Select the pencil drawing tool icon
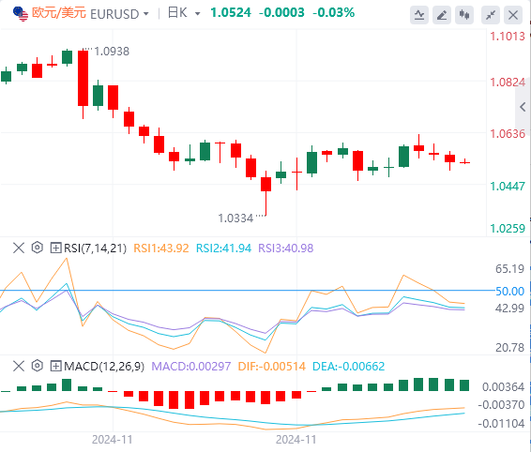The height and width of the screenshot is (452, 531). (x=442, y=15)
